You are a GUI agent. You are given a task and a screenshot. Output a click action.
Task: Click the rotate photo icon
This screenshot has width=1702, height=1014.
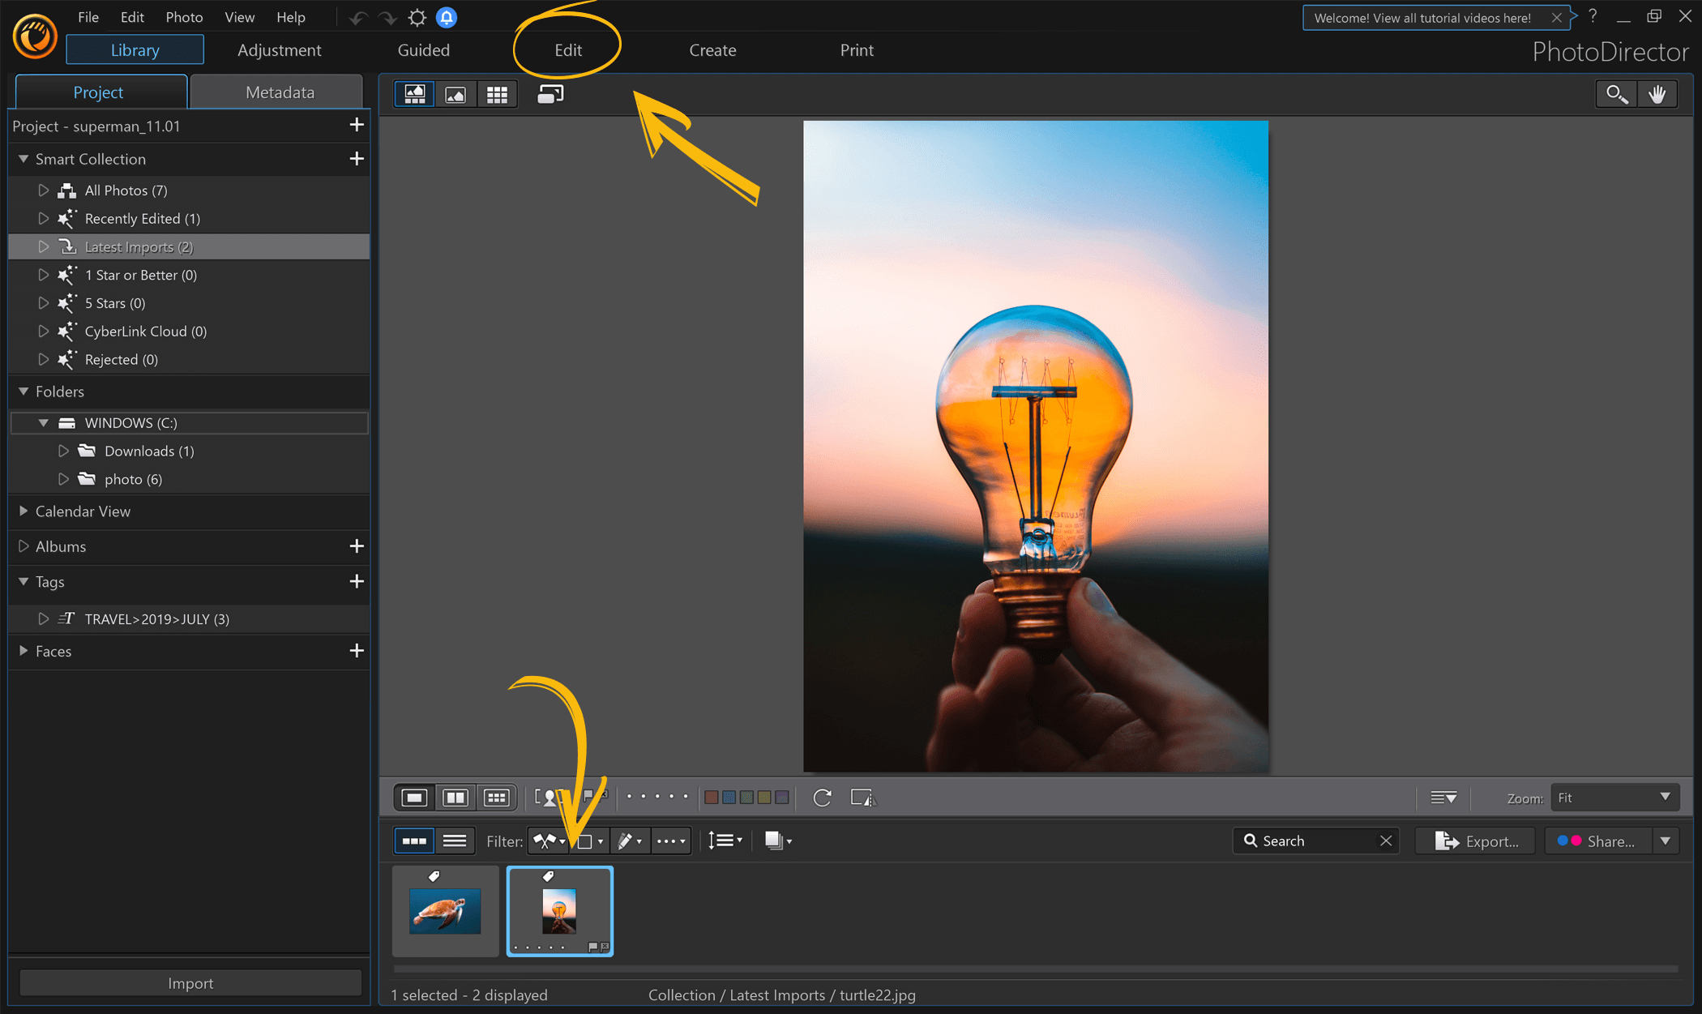pyautogui.click(x=822, y=798)
